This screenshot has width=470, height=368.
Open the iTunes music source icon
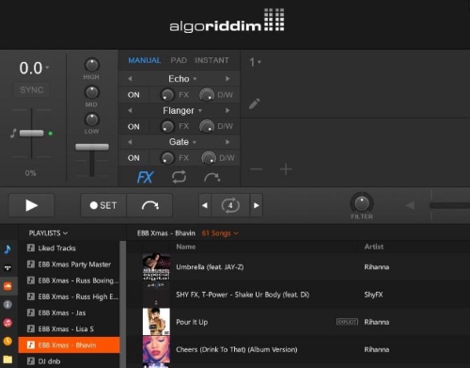pyautogui.click(x=8, y=323)
